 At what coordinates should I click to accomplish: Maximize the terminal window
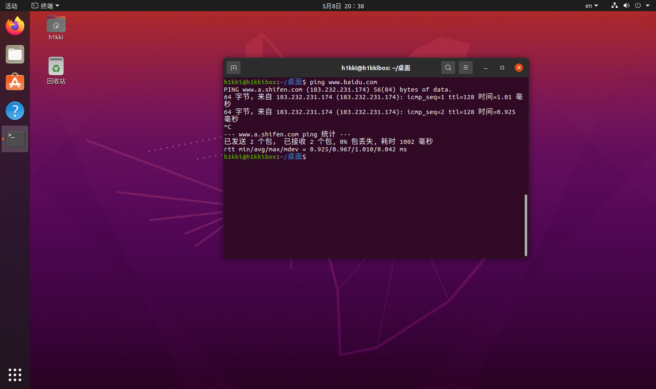tap(502, 68)
